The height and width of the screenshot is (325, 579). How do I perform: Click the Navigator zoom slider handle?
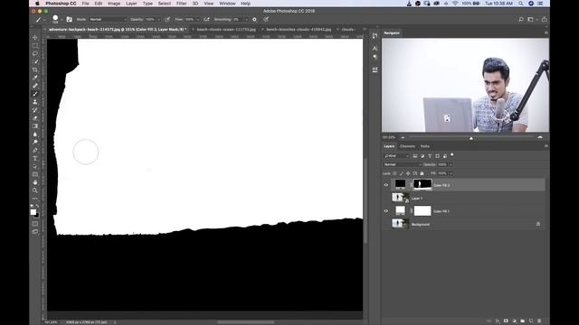coord(470,138)
